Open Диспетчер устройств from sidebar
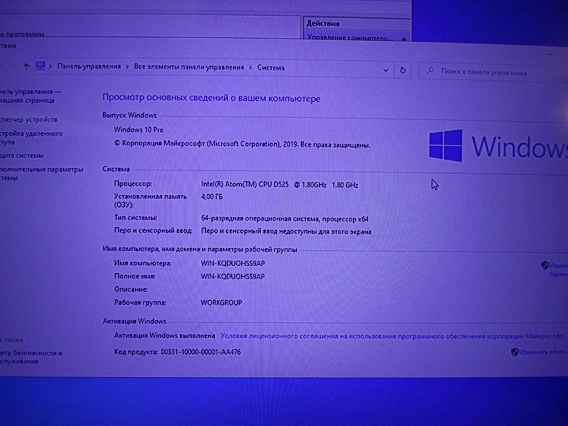Viewport: 568px width, 426px height. 29,119
